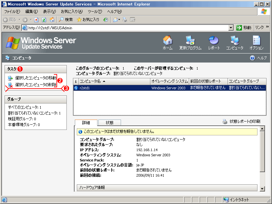Expand the リンク links chevron
The image size is (272, 204).
267,27
